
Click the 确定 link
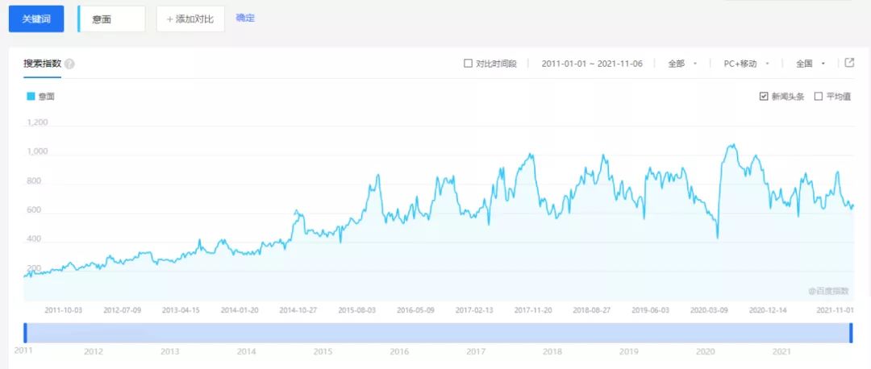(245, 18)
